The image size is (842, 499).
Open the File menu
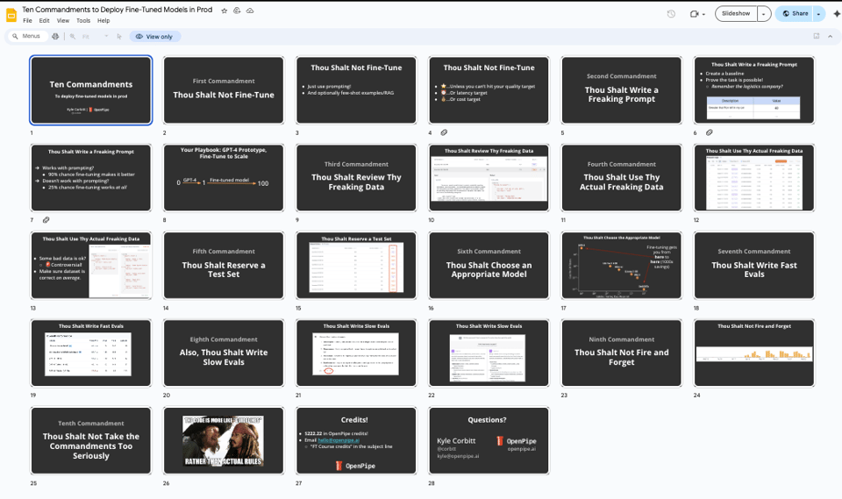point(27,20)
